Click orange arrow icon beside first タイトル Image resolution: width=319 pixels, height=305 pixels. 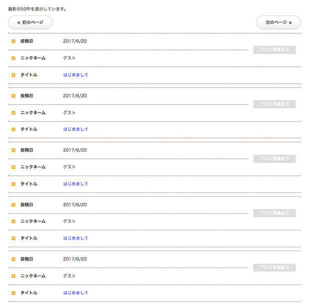(13, 75)
